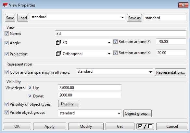
Task: Click the Rotation around X value field
Action: pos(171,52)
